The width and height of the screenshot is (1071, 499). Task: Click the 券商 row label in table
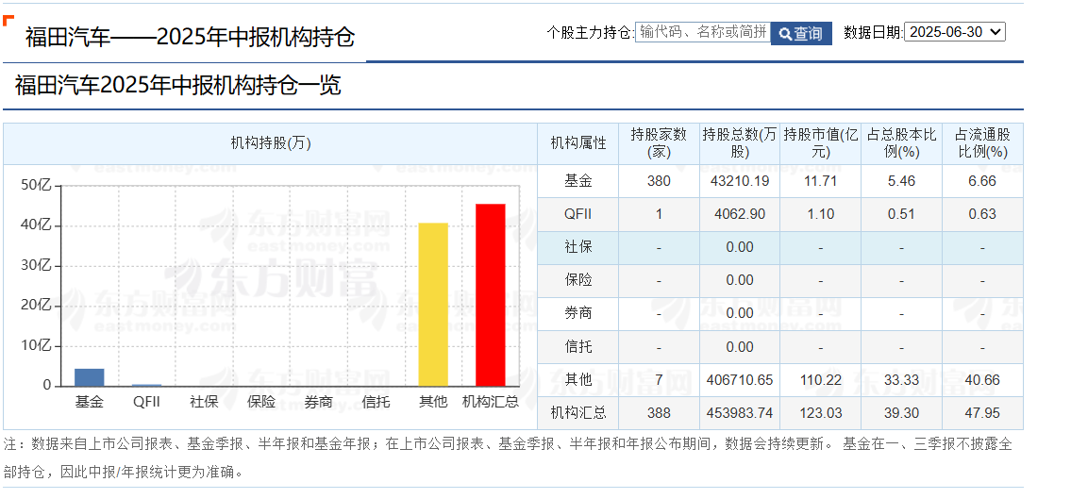coord(577,313)
